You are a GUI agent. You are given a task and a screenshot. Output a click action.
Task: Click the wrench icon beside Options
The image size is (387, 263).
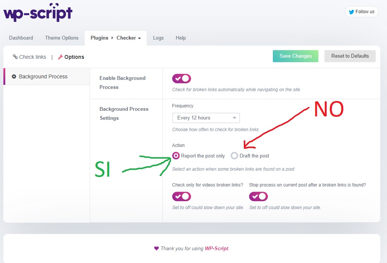60,57
